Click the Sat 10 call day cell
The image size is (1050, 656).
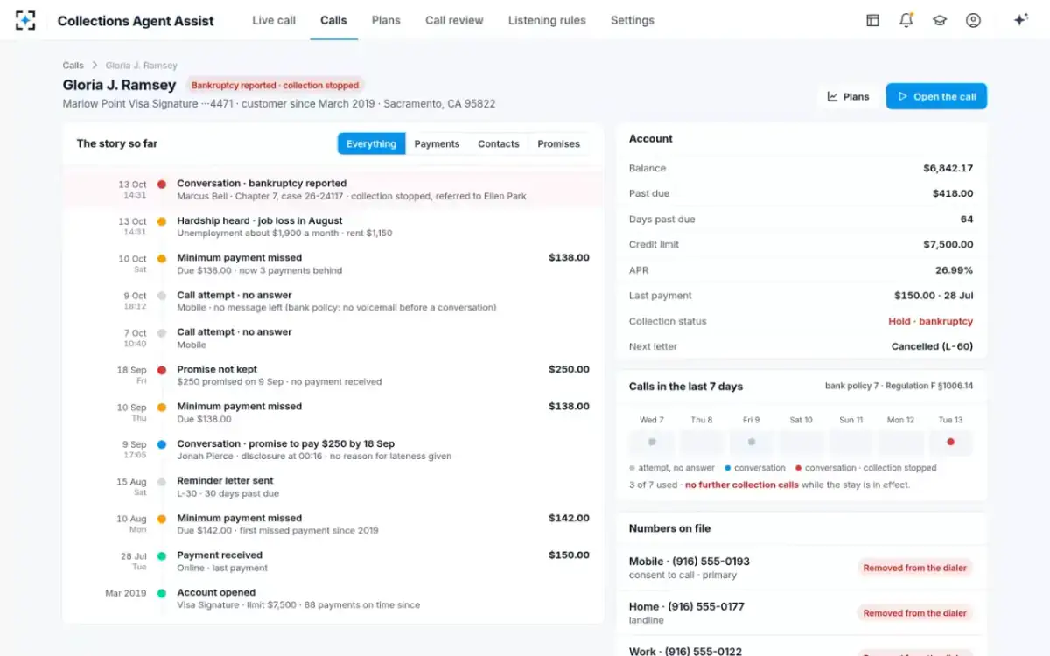click(801, 442)
